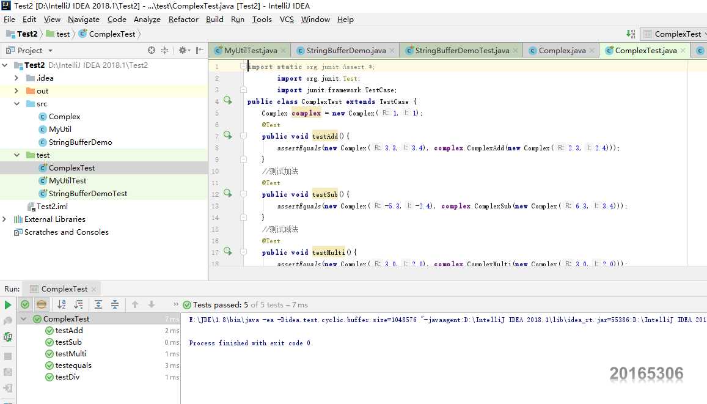Image resolution: width=707 pixels, height=404 pixels.
Task: Toggle sort tests by duration
Action: pyautogui.click(x=78, y=304)
